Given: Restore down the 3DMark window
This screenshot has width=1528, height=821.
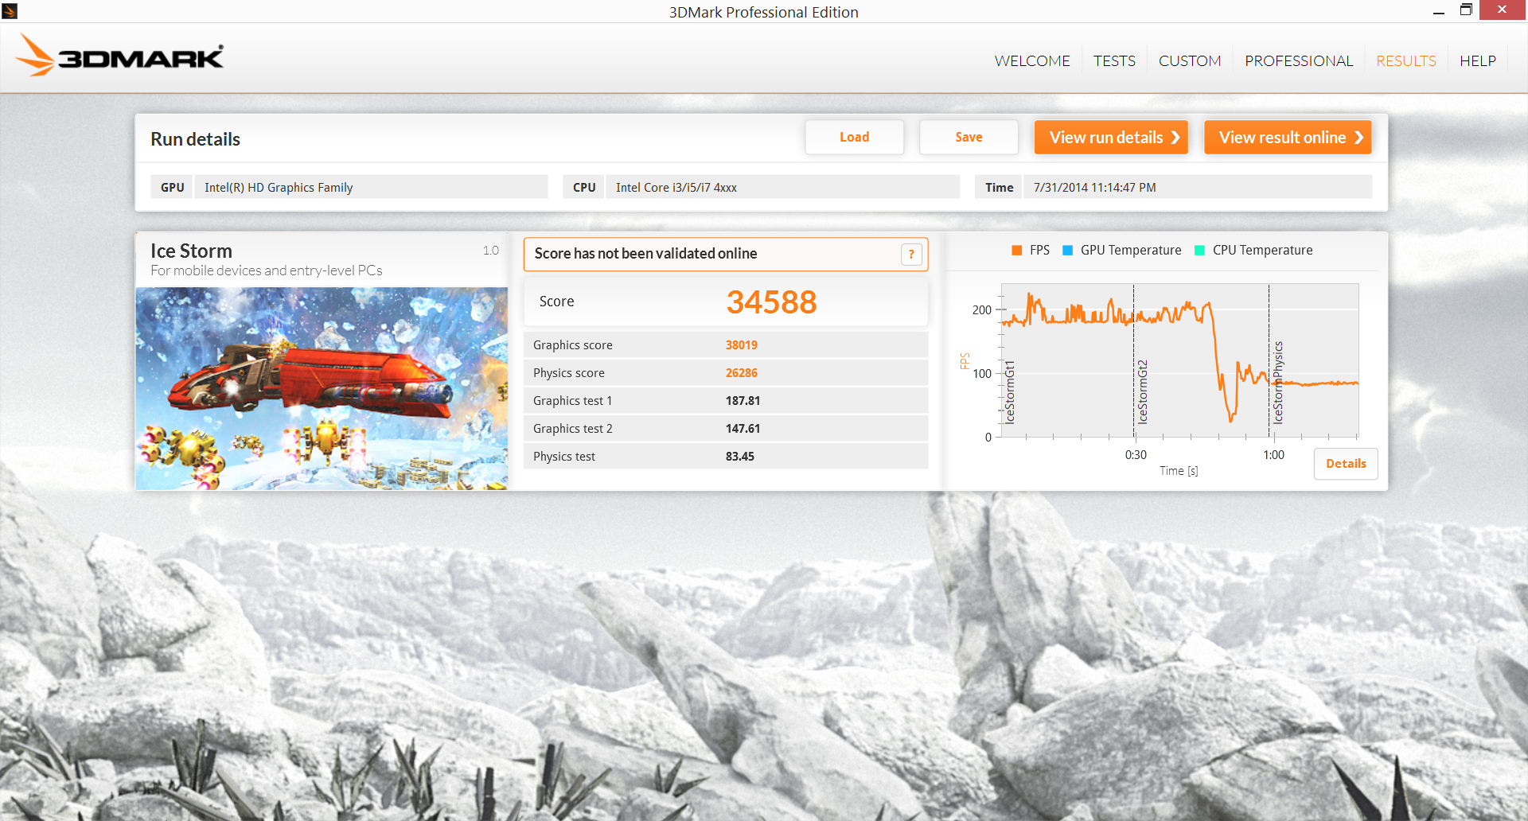Looking at the screenshot, I should [x=1466, y=10].
